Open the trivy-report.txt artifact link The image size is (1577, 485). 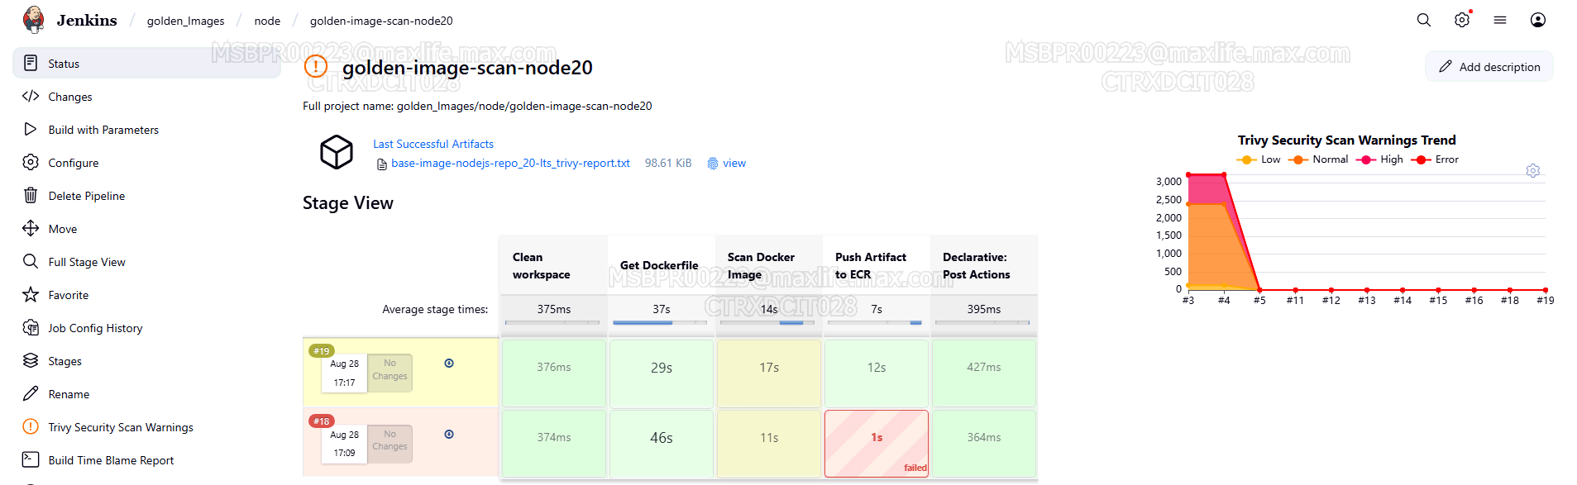tap(510, 164)
